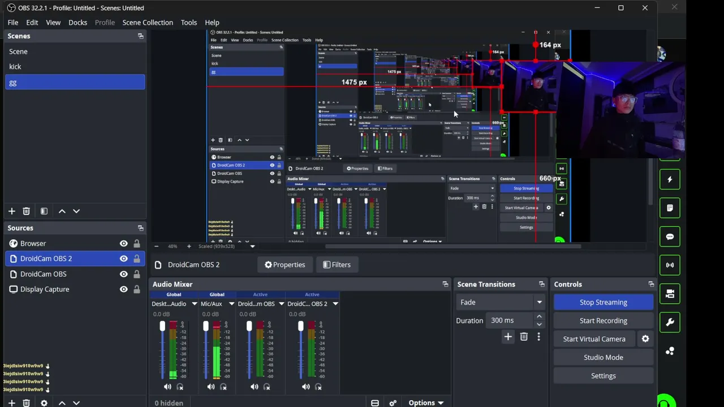Open the Tools menu
Screen dimensions: 724x407
tap(189, 23)
